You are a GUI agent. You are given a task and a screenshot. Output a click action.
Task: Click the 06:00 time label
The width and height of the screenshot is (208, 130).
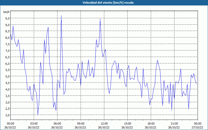[x=57, y=124]
